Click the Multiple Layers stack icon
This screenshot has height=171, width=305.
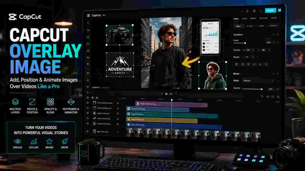tap(15, 102)
